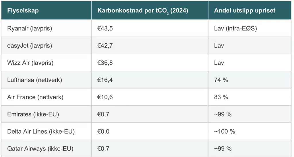
Task: Select the Ryanair (lavpris) cell
Action: click(30, 29)
